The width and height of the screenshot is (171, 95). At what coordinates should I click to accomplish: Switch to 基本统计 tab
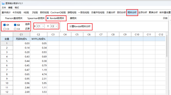coord(6,13)
